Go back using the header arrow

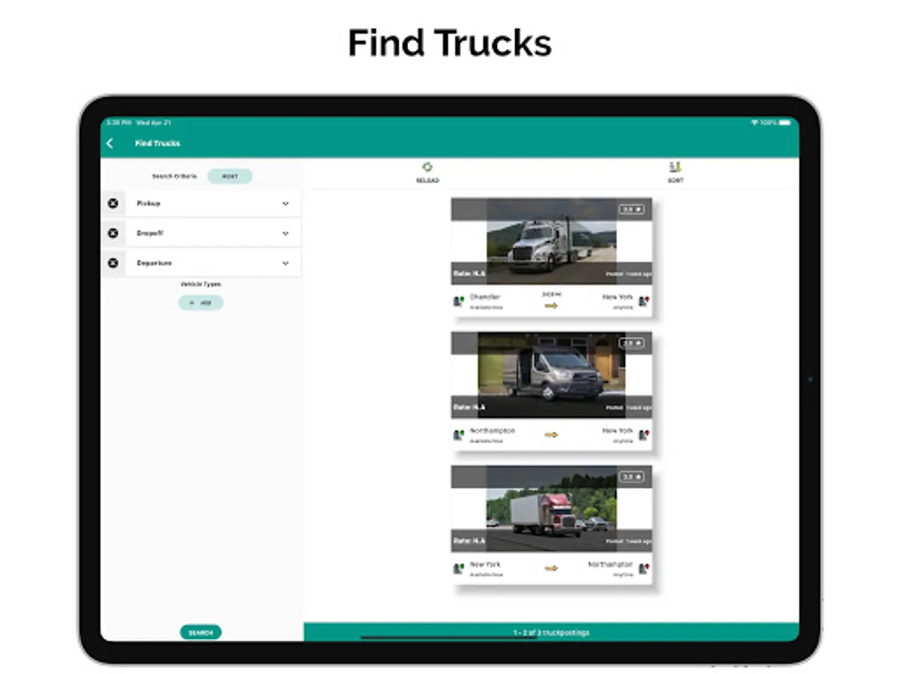pos(110,143)
